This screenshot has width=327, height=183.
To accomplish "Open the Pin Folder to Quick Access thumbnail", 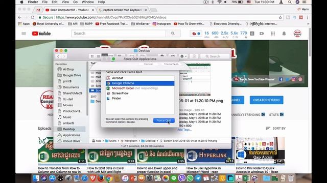I will pyautogui.click(x=260, y=151).
